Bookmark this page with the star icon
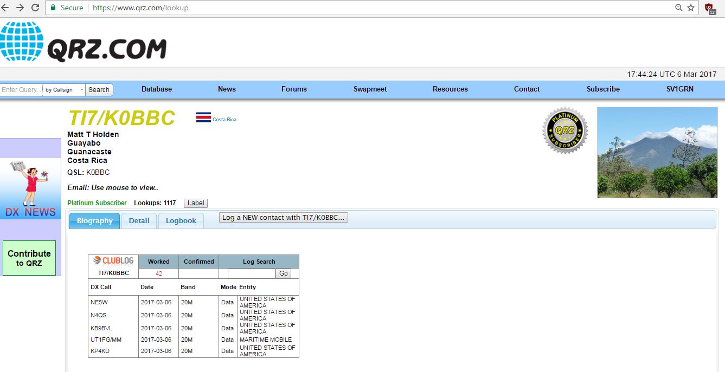 (x=691, y=8)
